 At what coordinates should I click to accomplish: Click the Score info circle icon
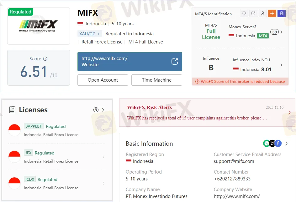pyautogui.click(x=45, y=59)
